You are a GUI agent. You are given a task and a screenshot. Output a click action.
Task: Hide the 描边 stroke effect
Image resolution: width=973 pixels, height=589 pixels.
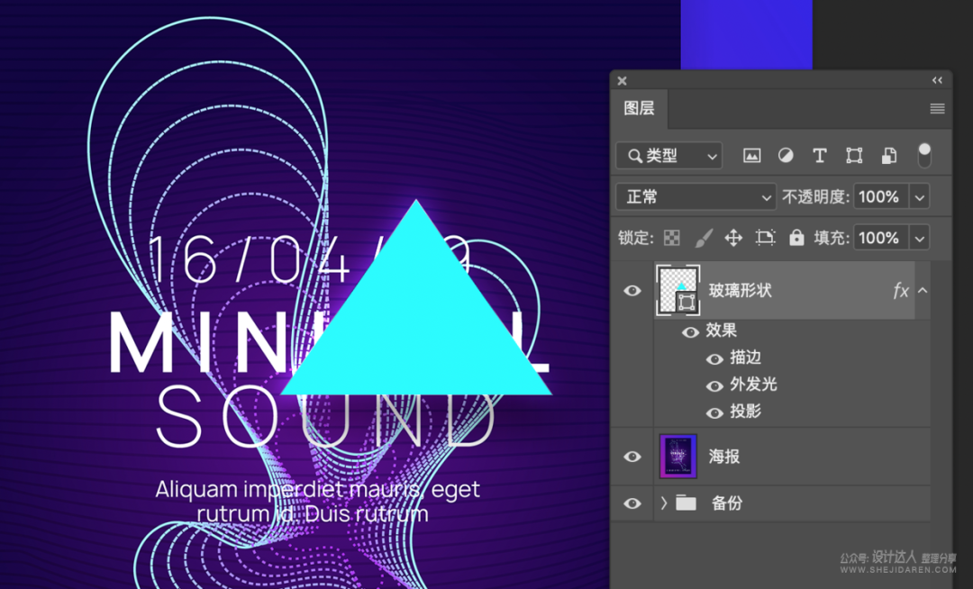tap(714, 359)
